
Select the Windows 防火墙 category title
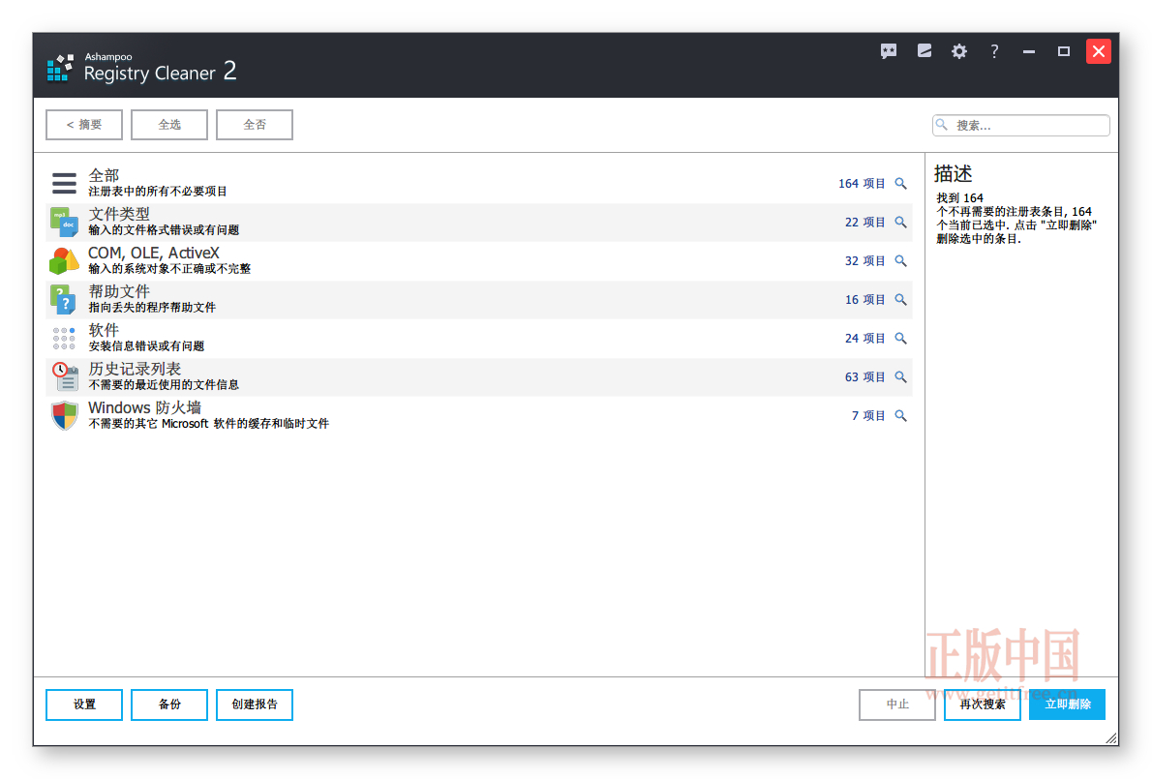click(x=145, y=407)
